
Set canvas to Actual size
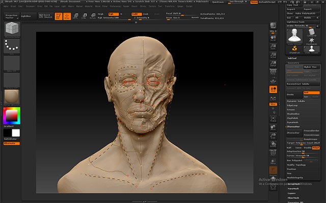(x=273, y=55)
